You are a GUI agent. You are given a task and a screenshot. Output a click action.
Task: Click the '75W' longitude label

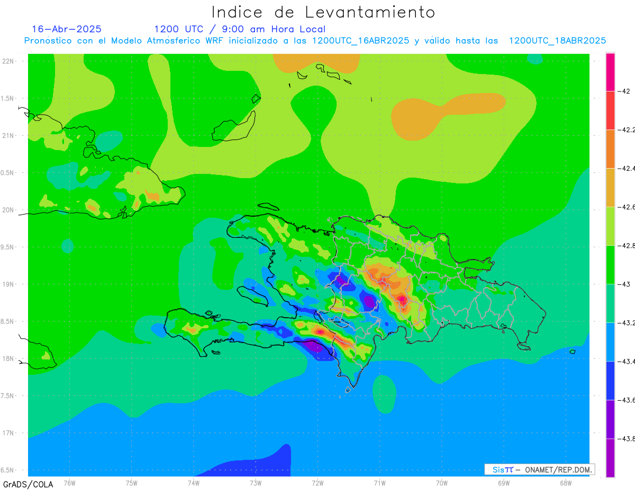point(132,482)
